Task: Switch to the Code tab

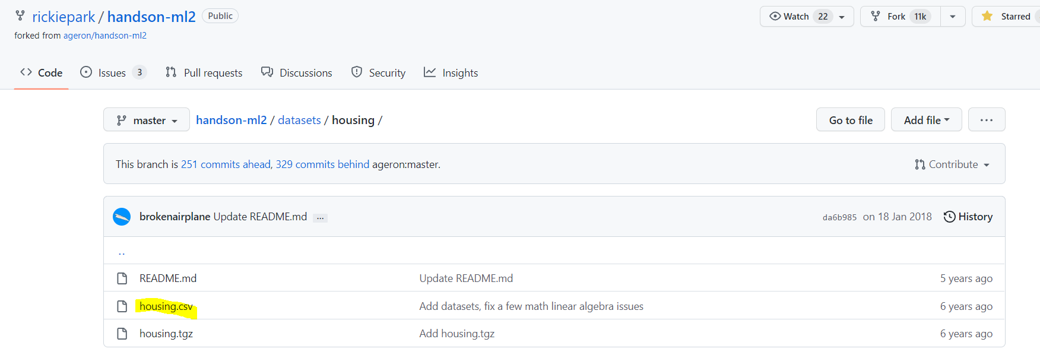Action: click(x=41, y=72)
